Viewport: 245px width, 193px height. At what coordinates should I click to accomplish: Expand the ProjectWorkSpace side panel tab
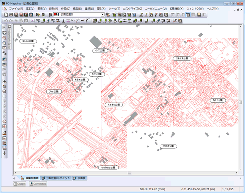10,37
